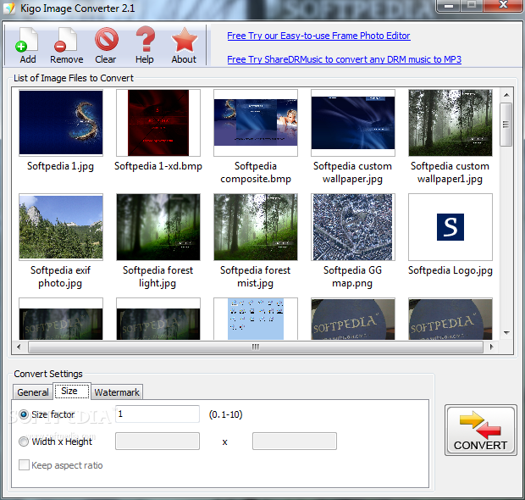The width and height of the screenshot is (525, 500).
Task: Click the horizontal scrollbar thumb
Action: click(256, 347)
